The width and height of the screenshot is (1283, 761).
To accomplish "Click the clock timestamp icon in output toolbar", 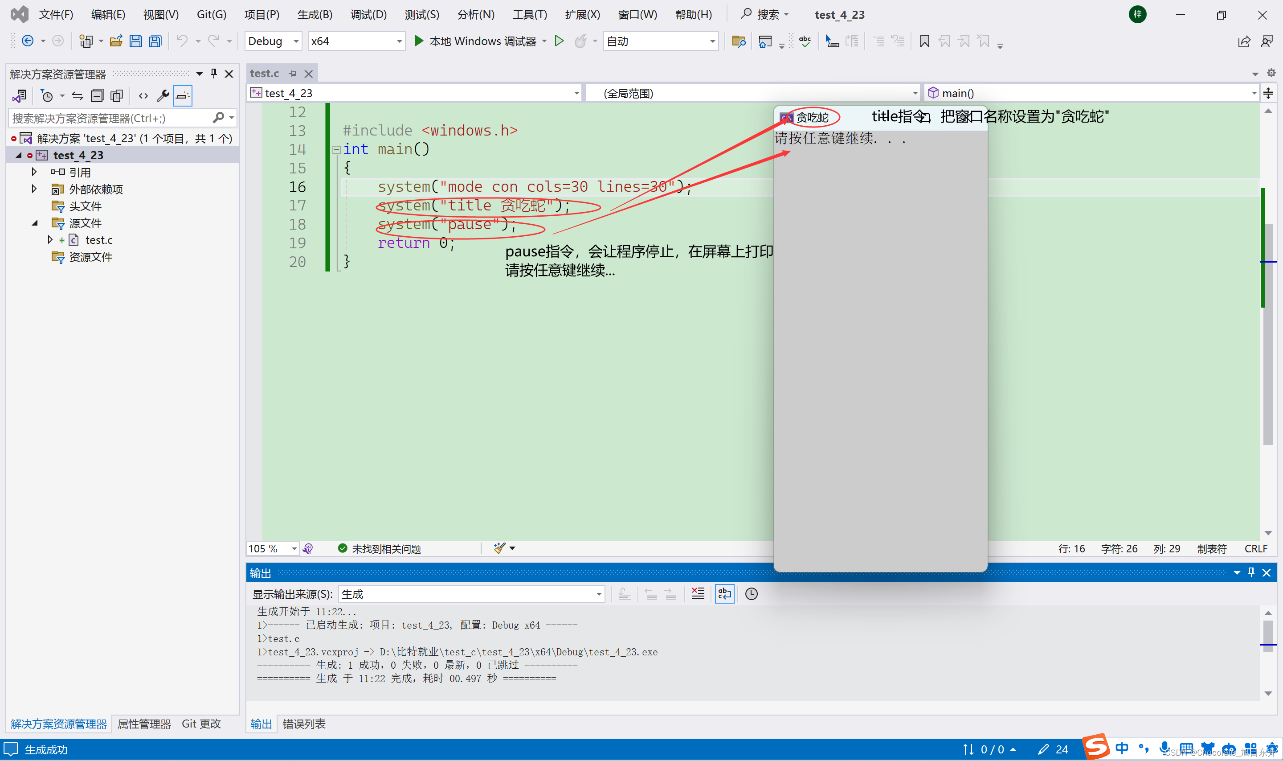I will pyautogui.click(x=751, y=594).
